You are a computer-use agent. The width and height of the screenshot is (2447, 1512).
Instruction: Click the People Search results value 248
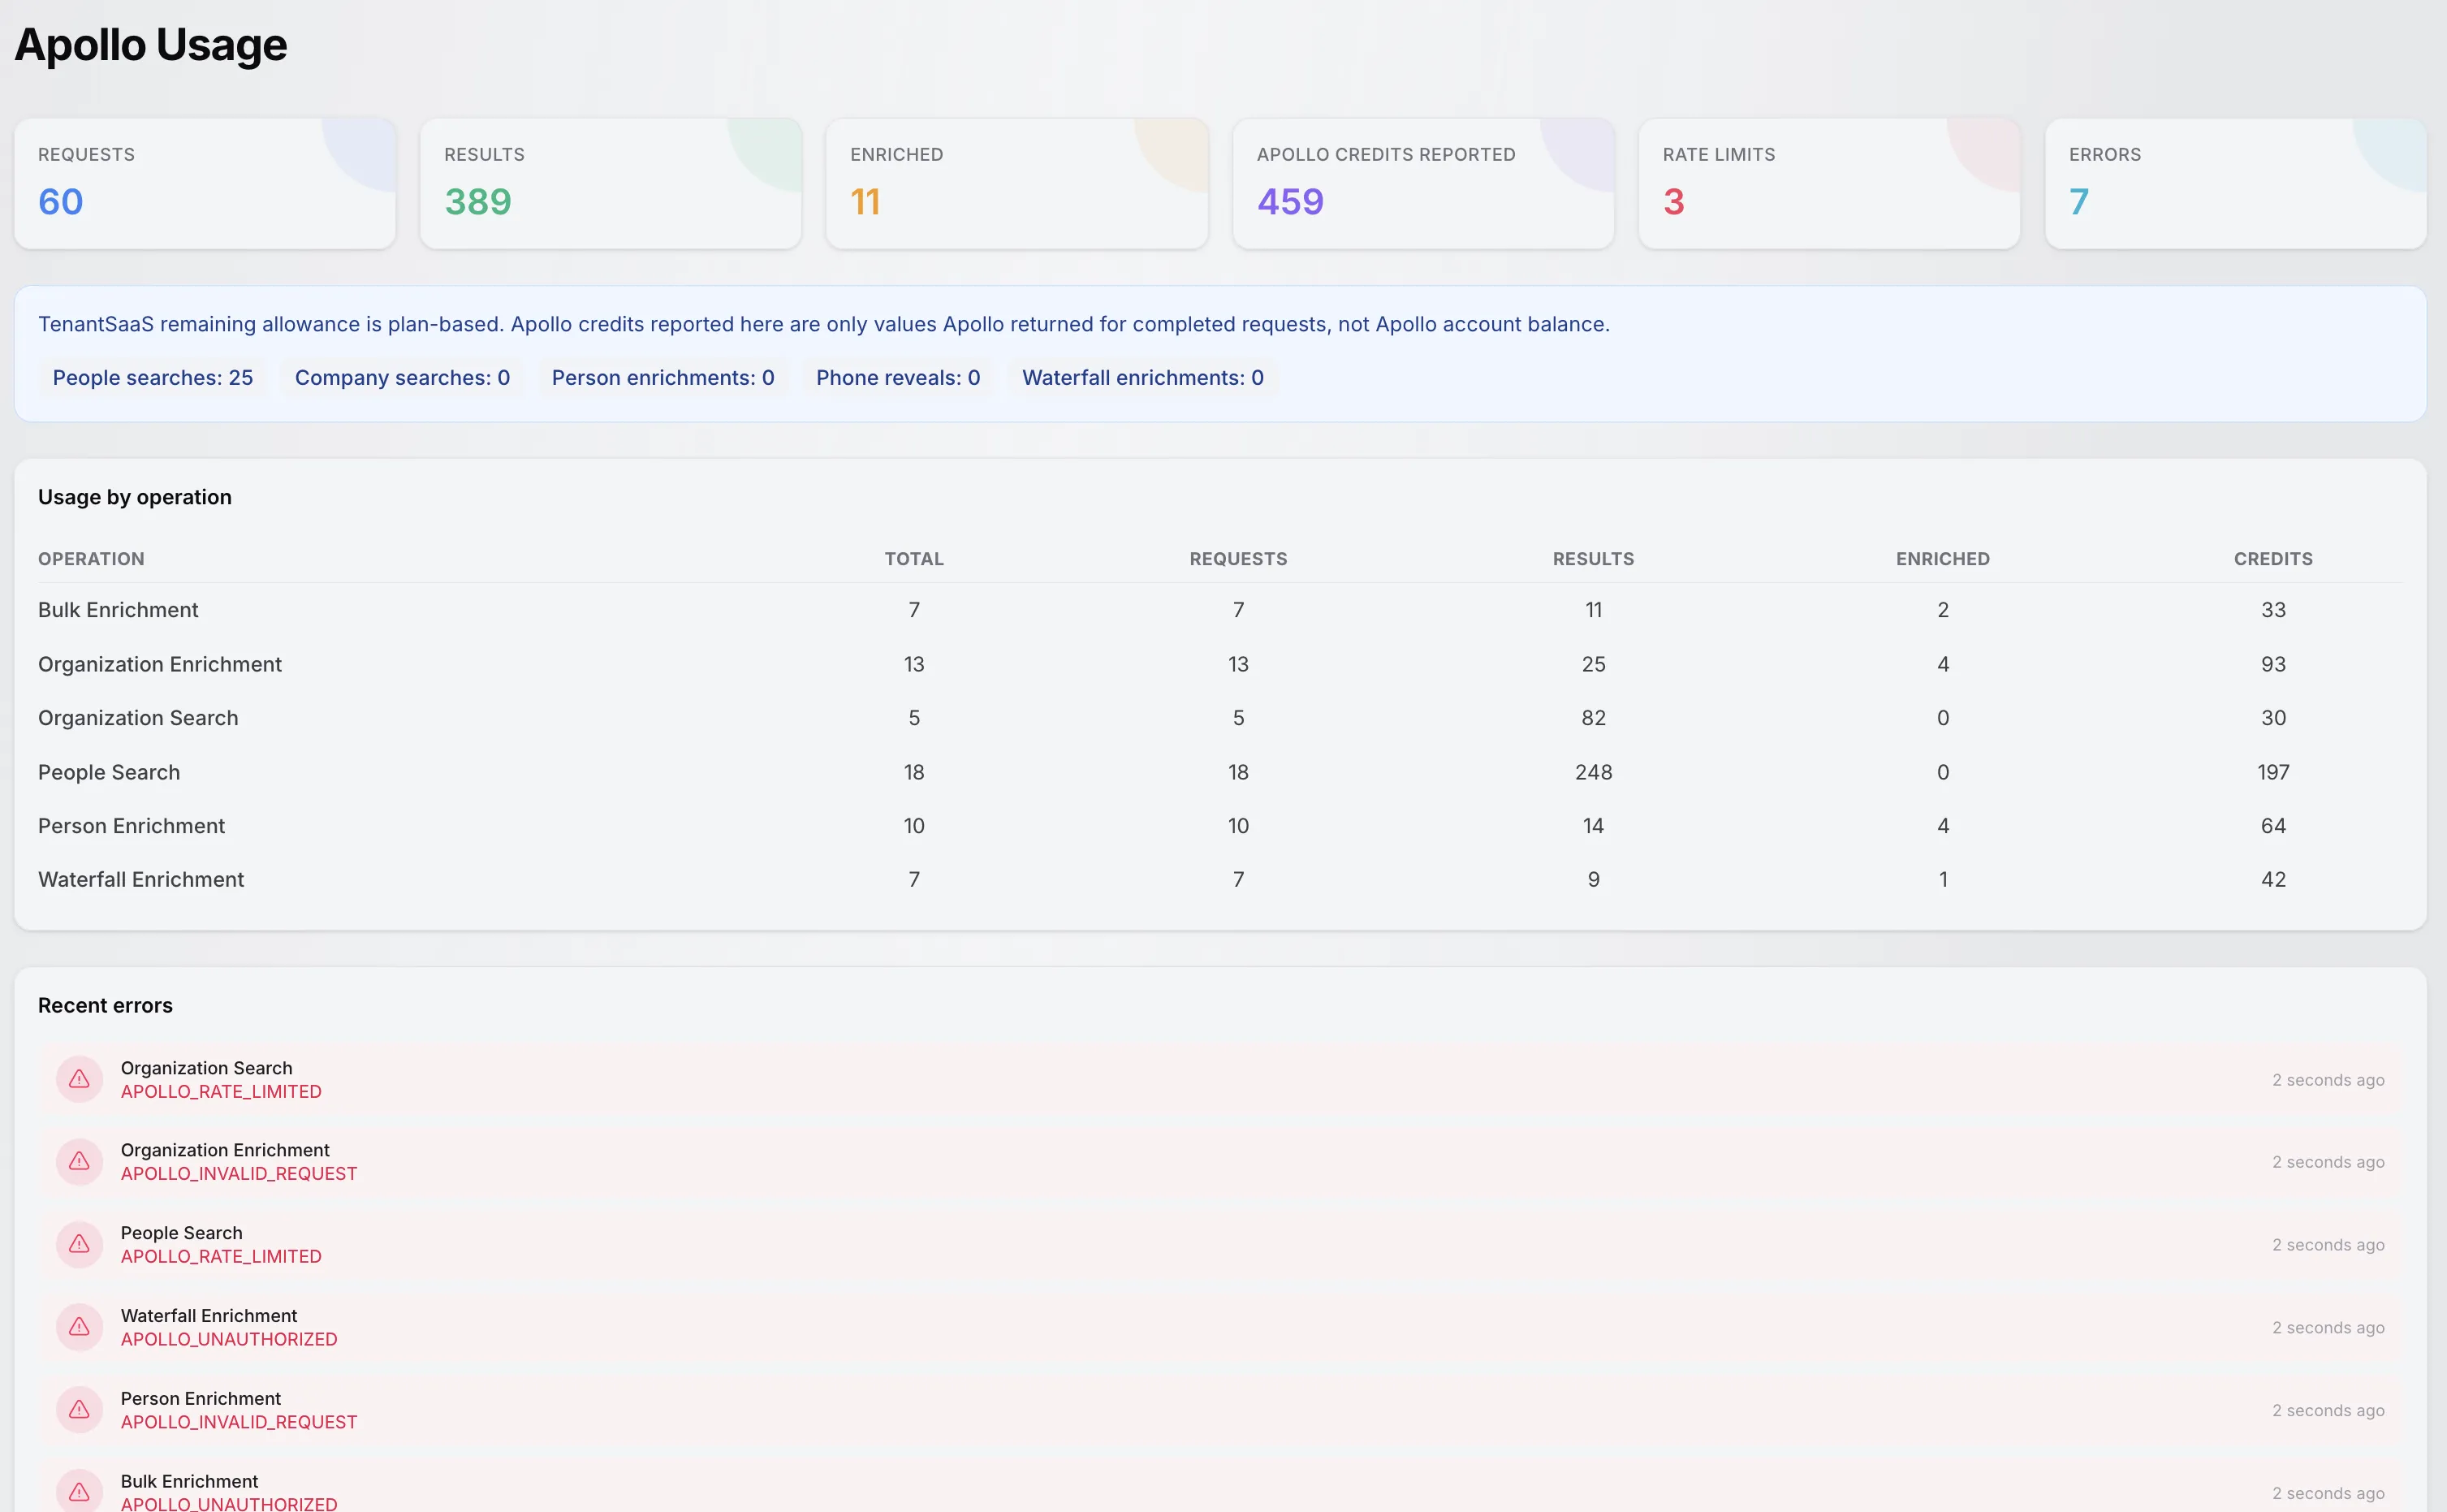[1594, 772]
